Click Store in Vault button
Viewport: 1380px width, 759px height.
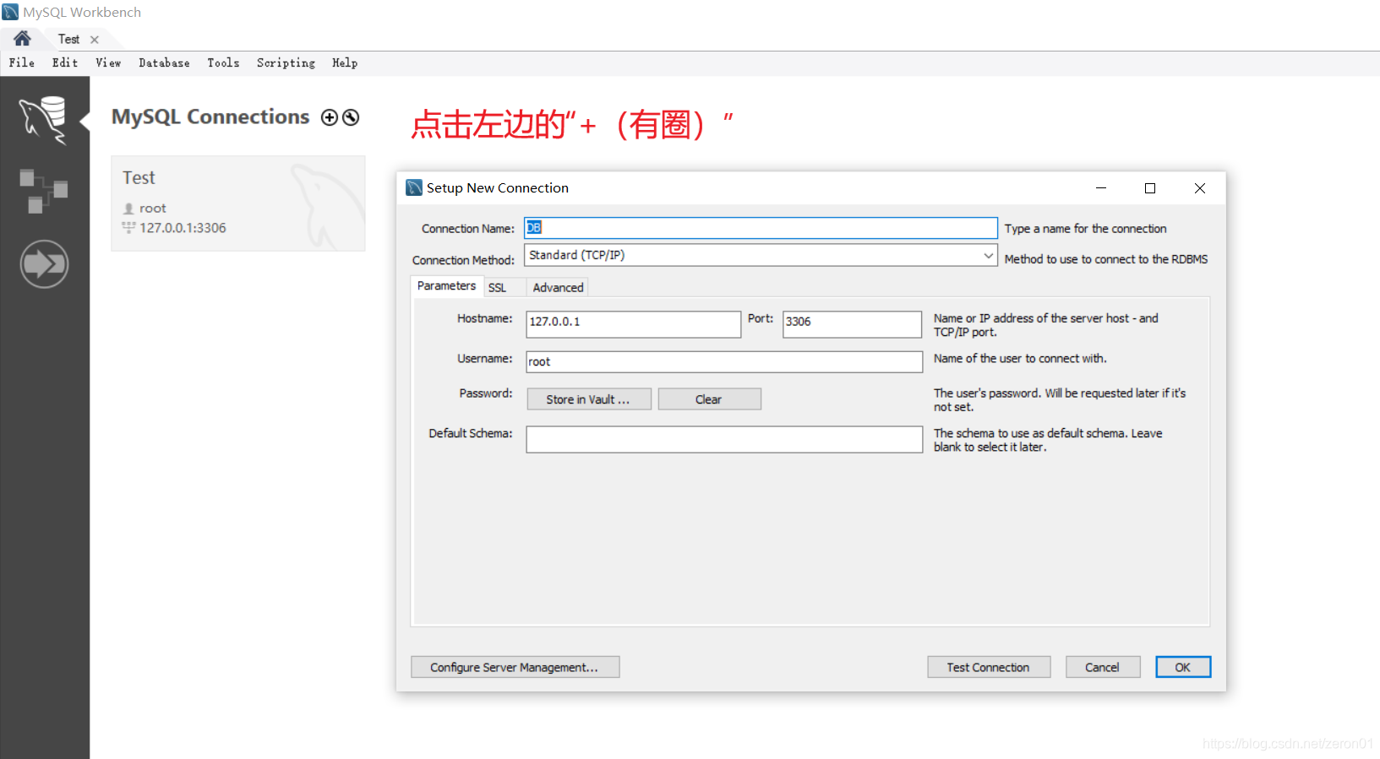point(589,399)
